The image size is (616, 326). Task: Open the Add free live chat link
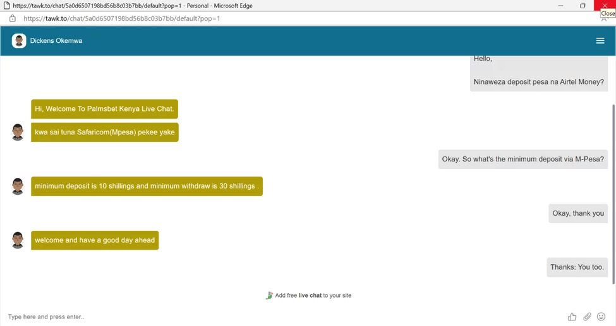313,295
